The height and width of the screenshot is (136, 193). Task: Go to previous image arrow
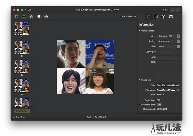pyautogui.click(x=172, y=10)
